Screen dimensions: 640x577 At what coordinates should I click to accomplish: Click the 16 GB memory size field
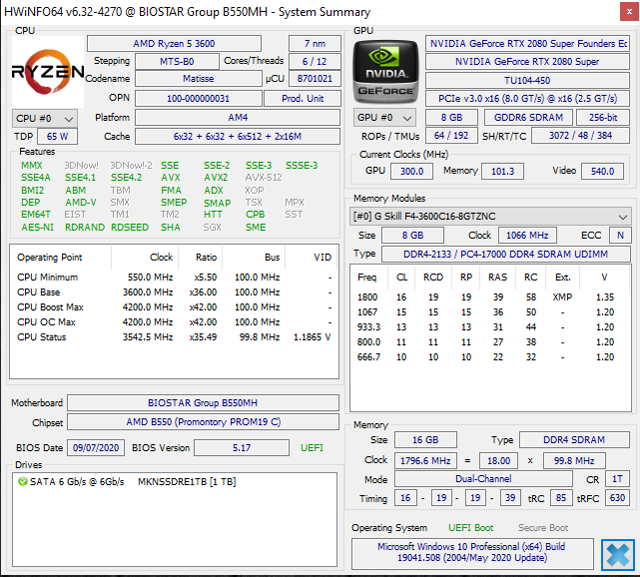pos(425,440)
